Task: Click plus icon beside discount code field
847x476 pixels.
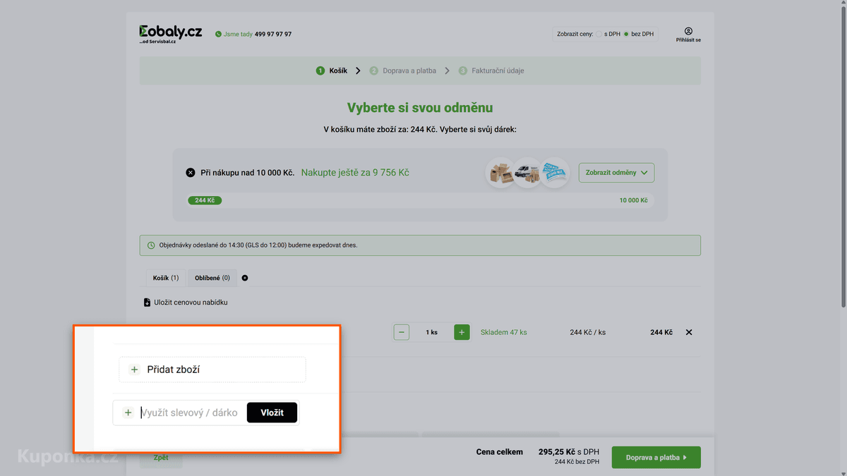Action: point(128,413)
